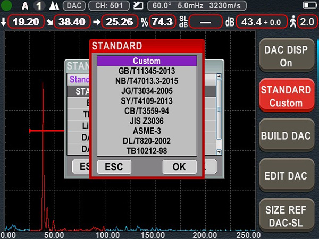The image size is (319, 239).
Task: Click the background dialog scrollbar down arrow
Action: (x=219, y=152)
